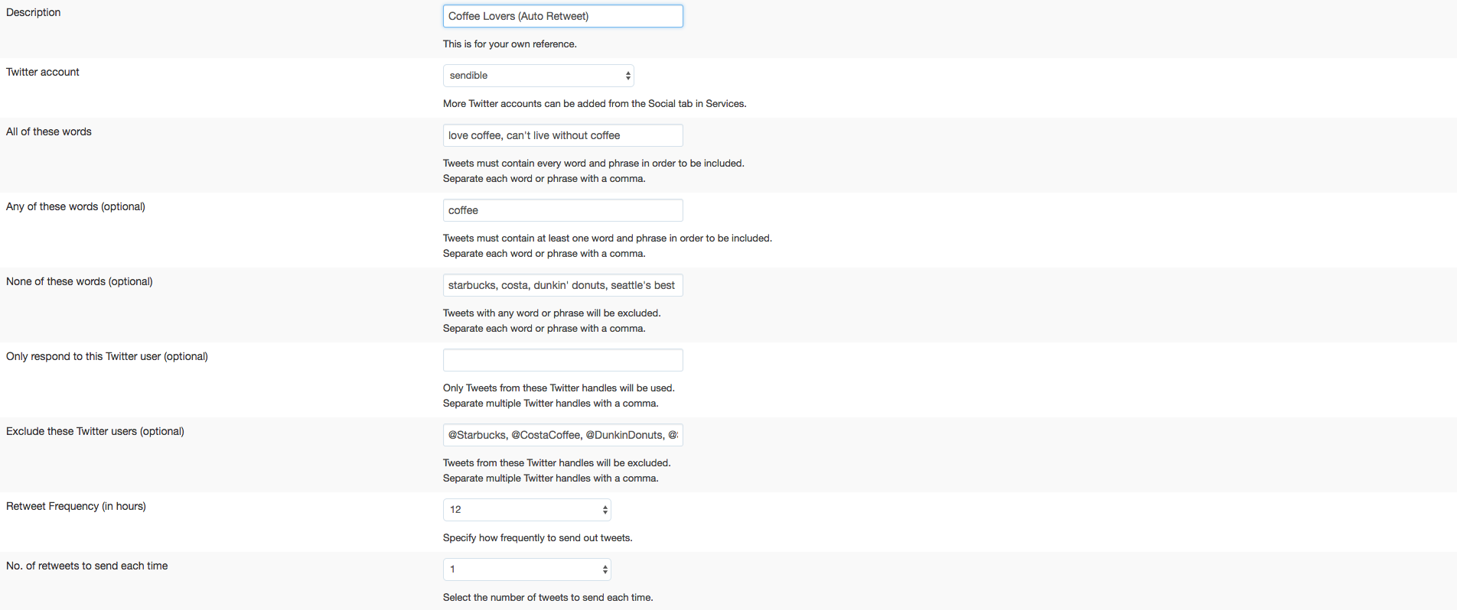
Task: Click the 'Exclude these Twitter users' field
Action: click(562, 434)
